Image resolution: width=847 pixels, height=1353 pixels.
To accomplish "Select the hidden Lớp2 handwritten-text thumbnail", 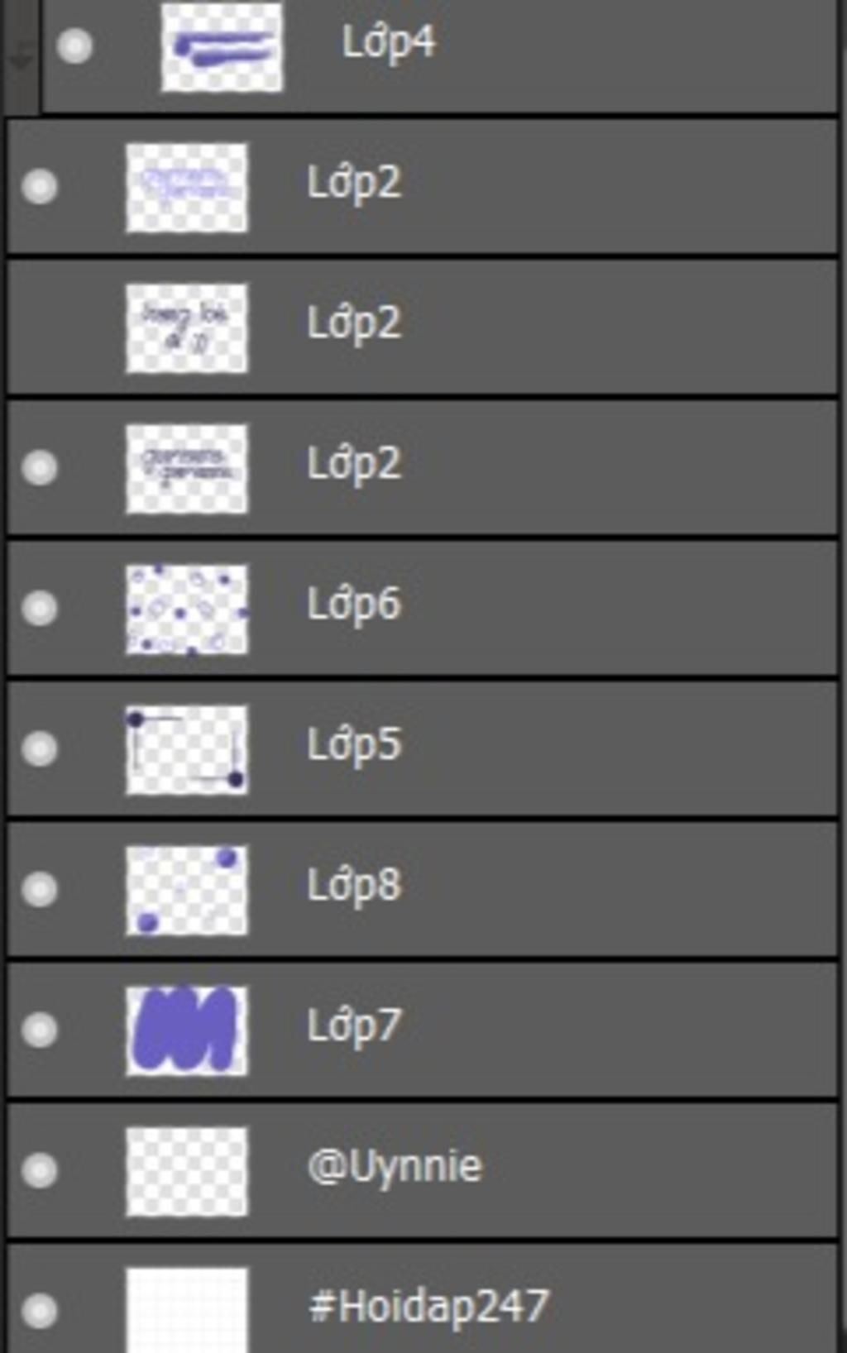I will (186, 327).
